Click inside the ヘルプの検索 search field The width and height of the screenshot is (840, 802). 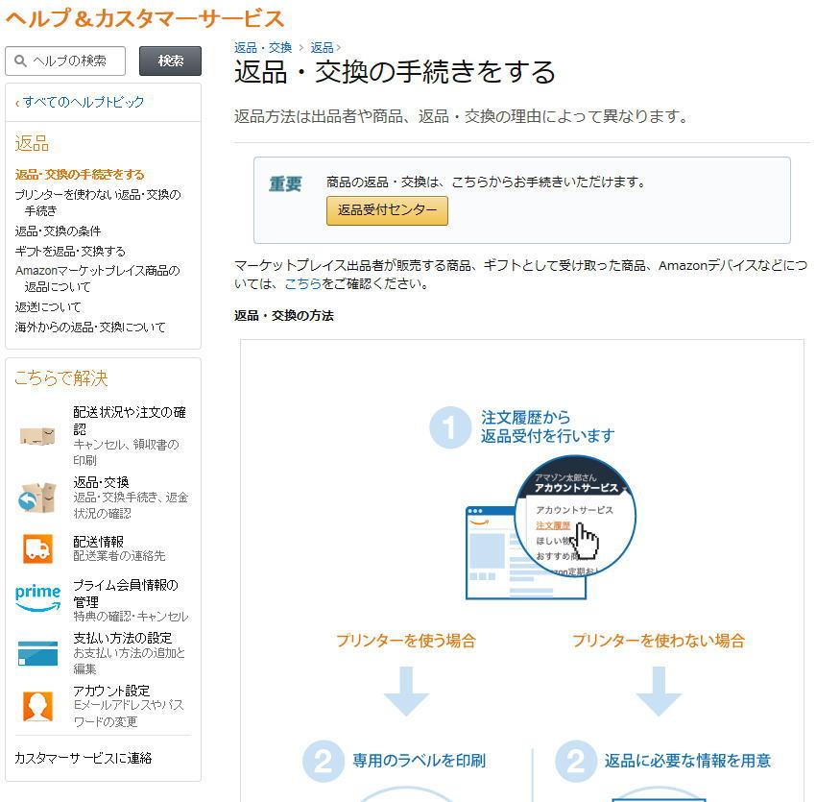point(65,61)
